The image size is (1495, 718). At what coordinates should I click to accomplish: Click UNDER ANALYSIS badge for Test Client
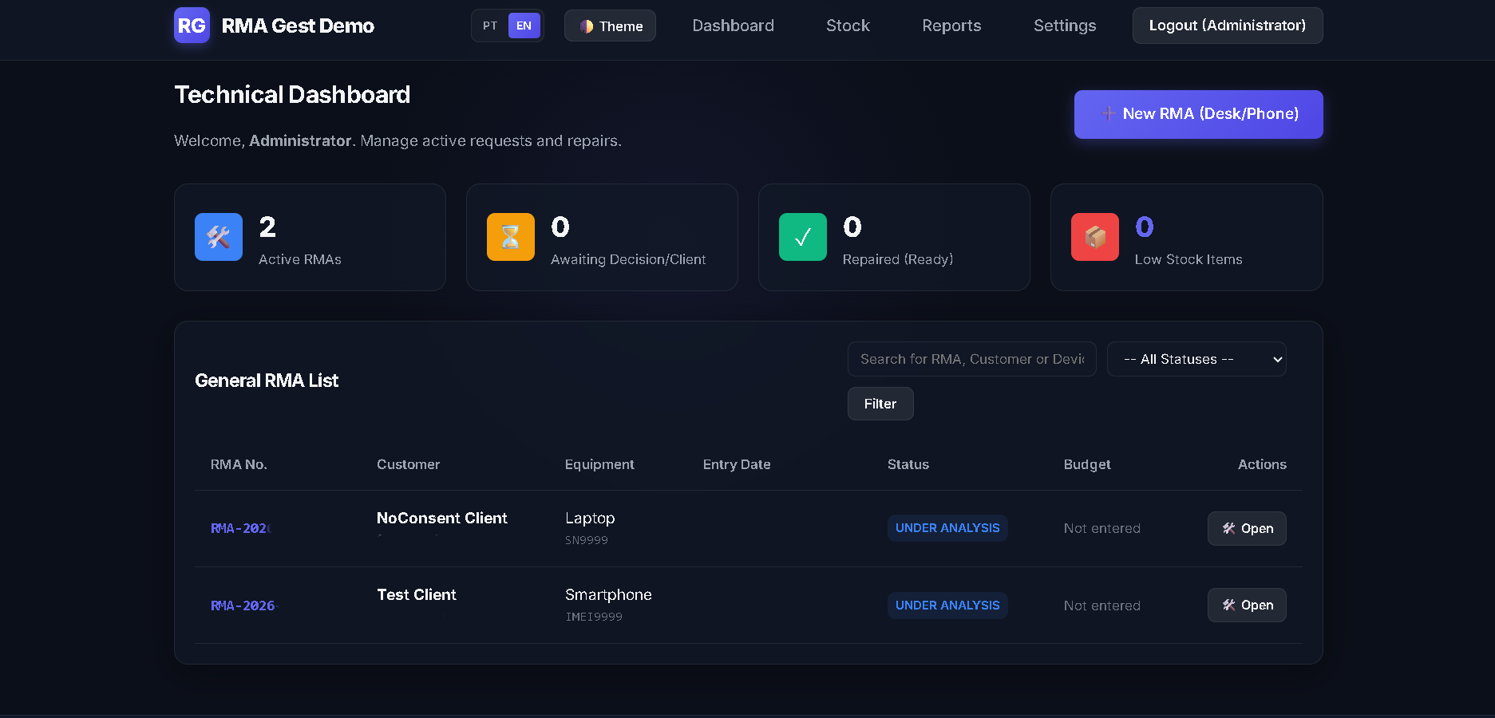point(947,606)
